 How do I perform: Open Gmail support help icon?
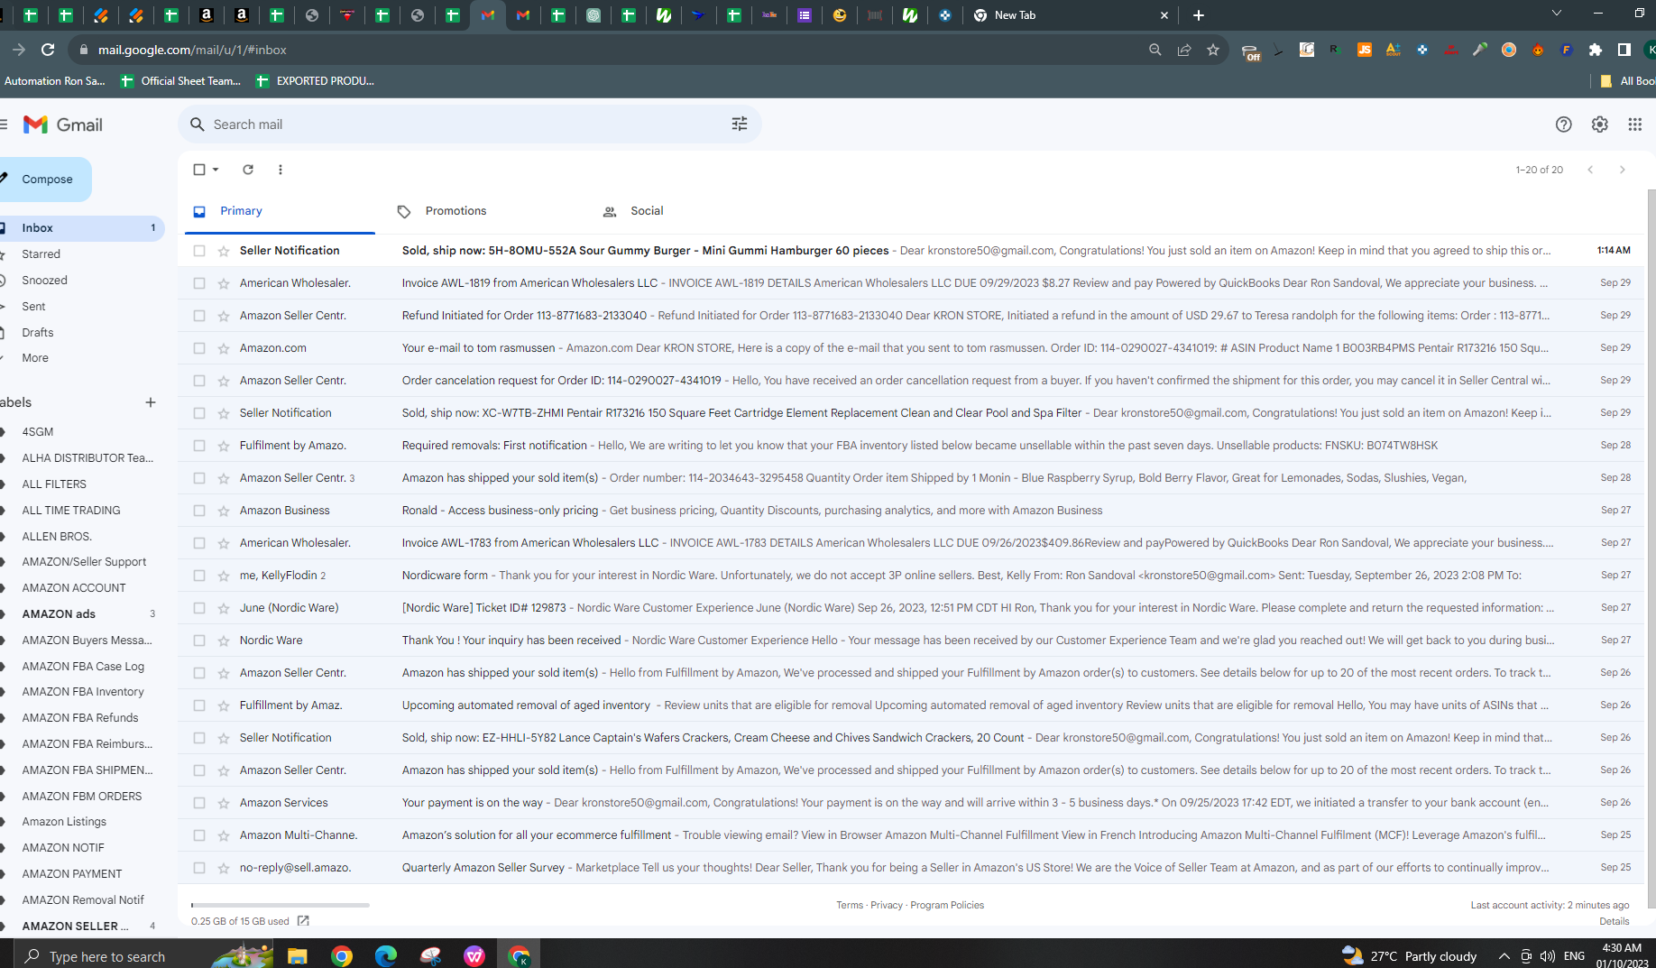1563,124
